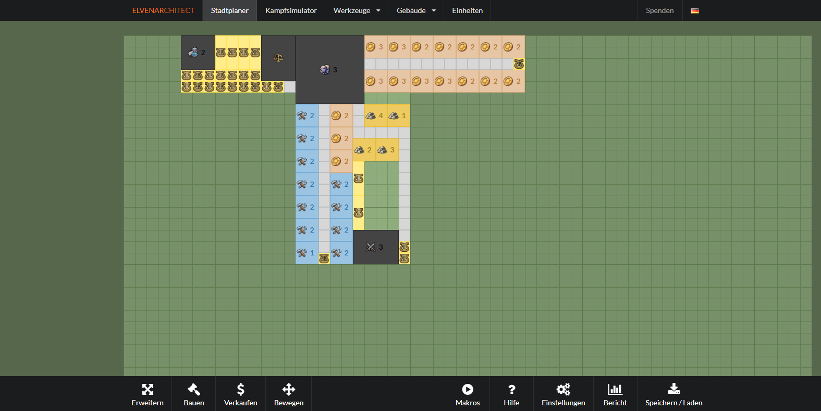Open the Einheiten menu item
This screenshot has height=411, width=821.
(x=467, y=10)
